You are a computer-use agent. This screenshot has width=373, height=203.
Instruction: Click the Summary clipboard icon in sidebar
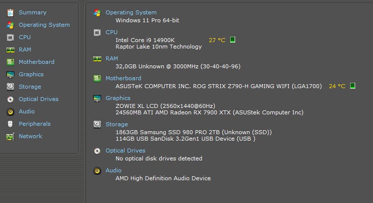(10, 12)
